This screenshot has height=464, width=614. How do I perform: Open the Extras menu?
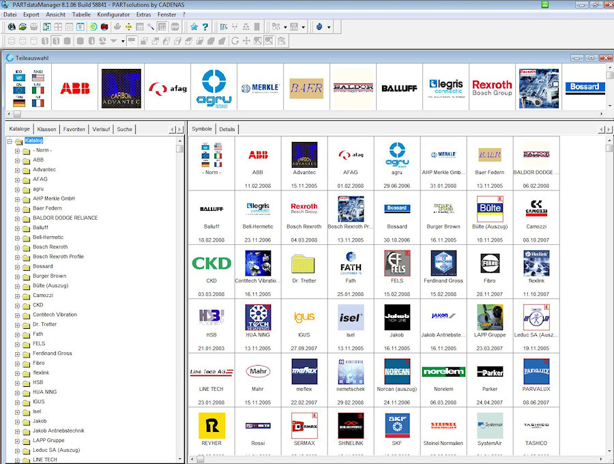[144, 14]
